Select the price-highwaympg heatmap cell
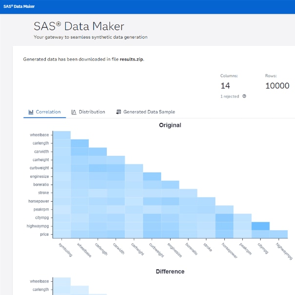This screenshot has height=295, width=295. (x=278, y=234)
